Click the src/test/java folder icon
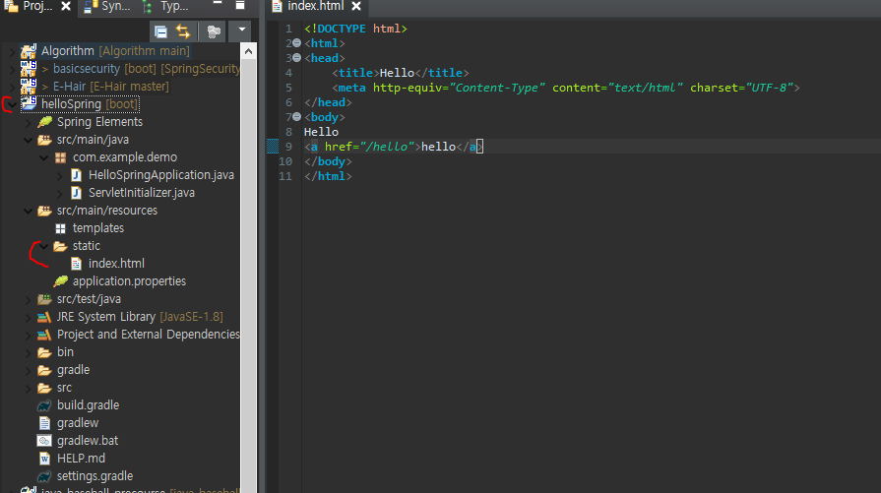Image resolution: width=881 pixels, height=493 pixels. (x=44, y=299)
